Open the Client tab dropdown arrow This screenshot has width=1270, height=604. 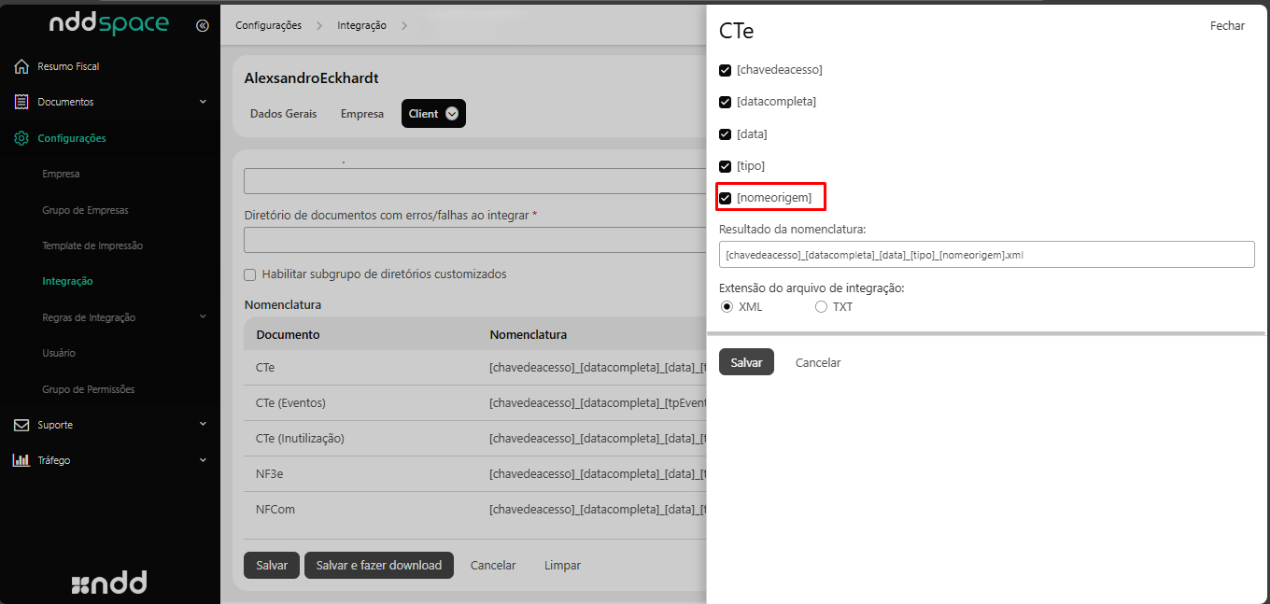(x=452, y=114)
